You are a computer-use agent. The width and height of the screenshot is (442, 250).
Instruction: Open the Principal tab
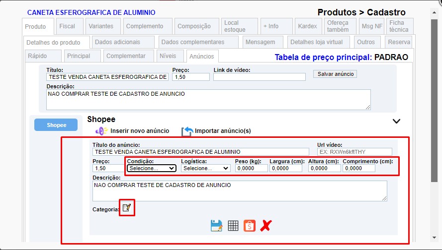tap(83, 56)
